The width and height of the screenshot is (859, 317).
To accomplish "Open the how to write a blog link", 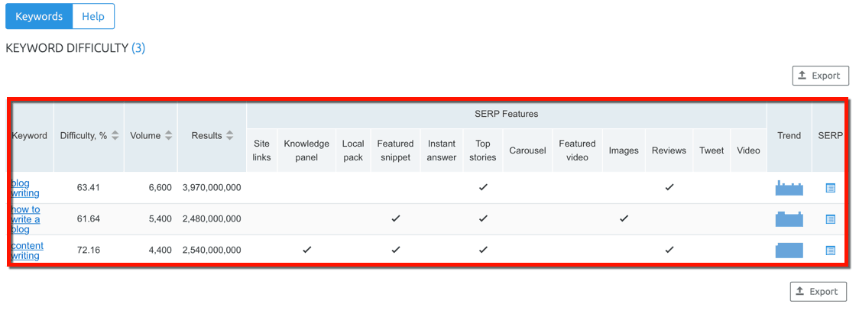I will point(26,219).
